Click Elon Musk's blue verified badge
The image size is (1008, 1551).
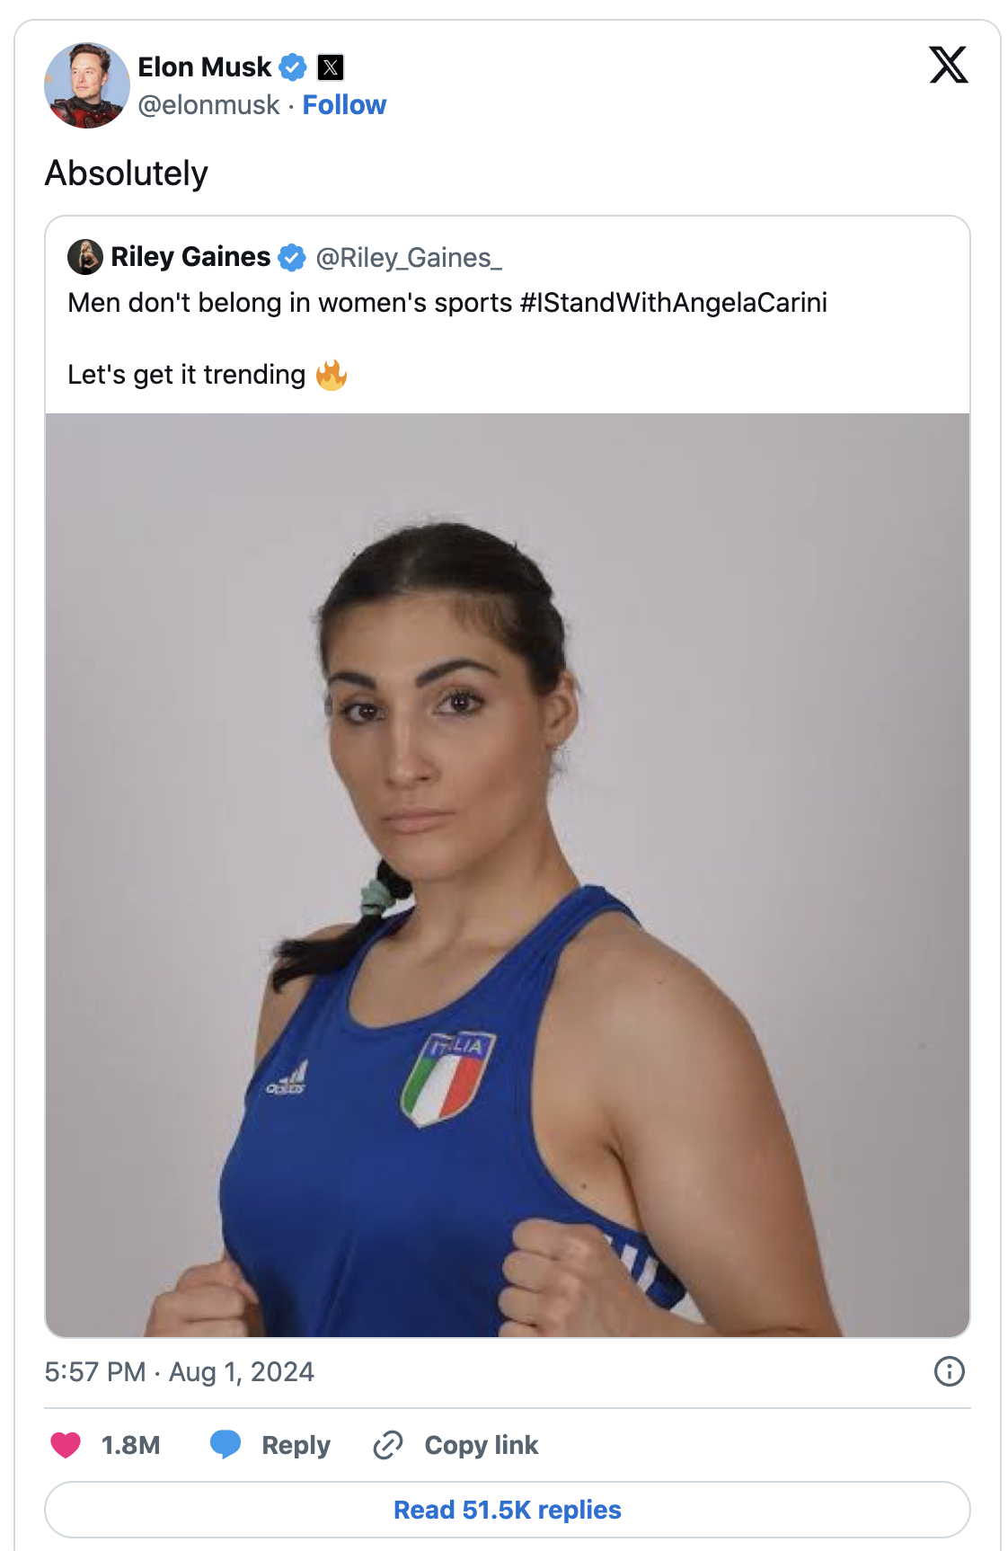point(293,67)
